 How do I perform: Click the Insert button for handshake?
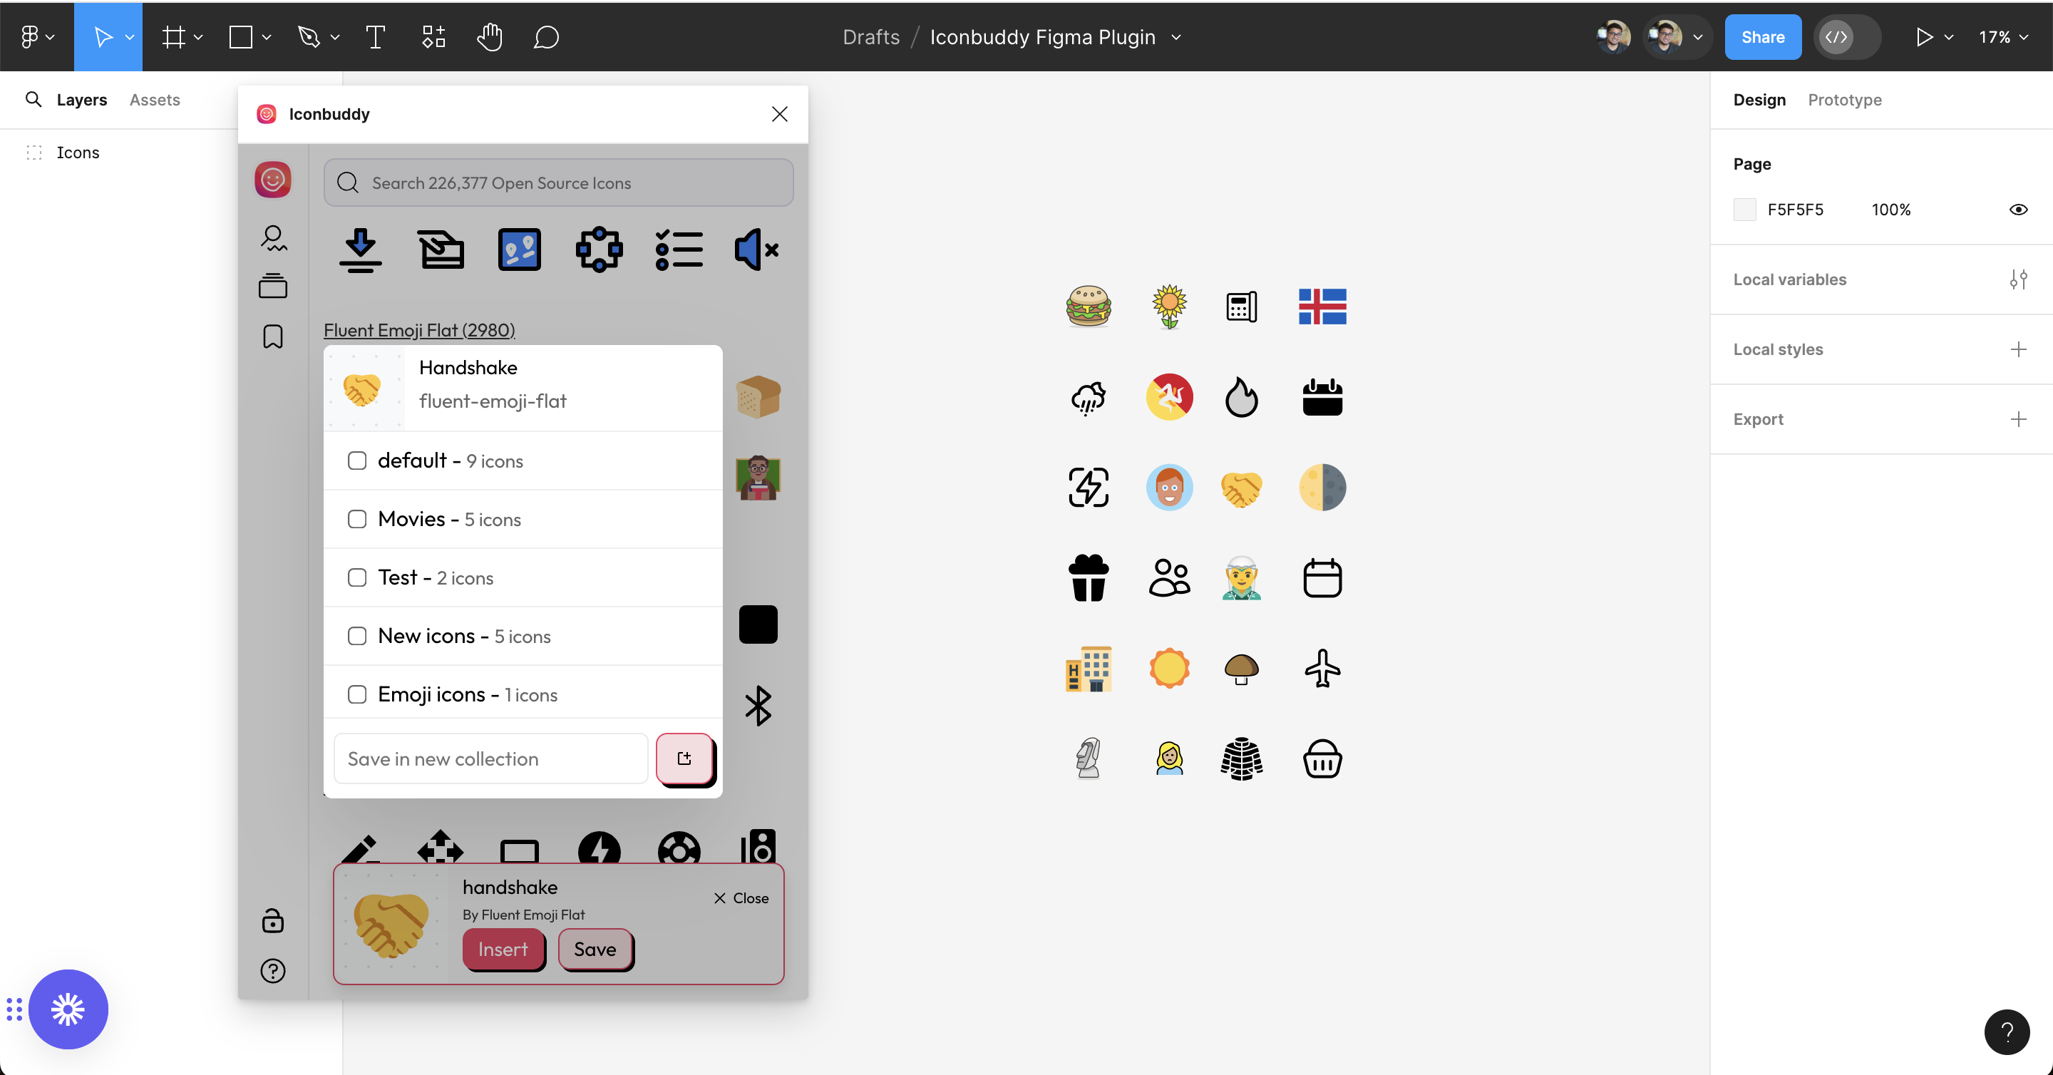point(503,949)
